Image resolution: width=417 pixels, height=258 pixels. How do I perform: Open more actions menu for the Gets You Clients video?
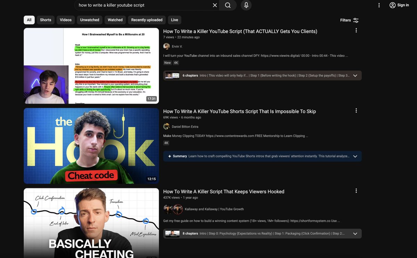pyautogui.click(x=356, y=31)
